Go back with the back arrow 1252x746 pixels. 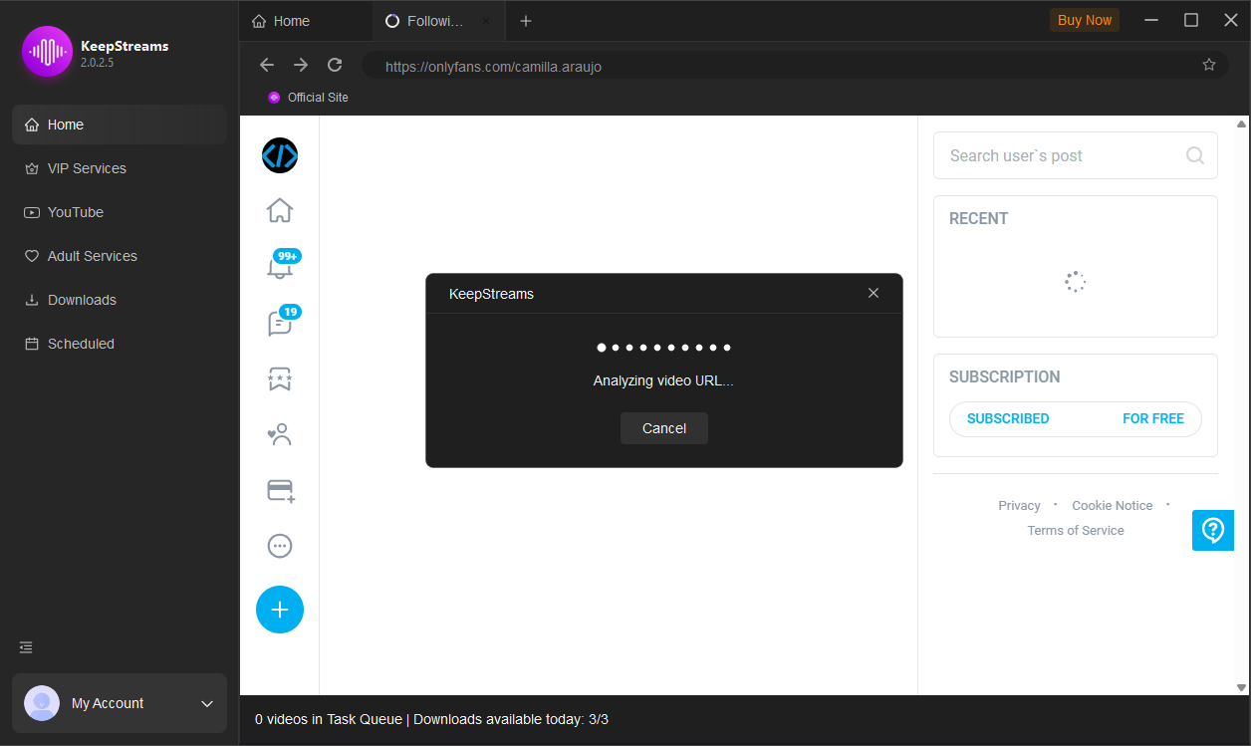pos(267,65)
